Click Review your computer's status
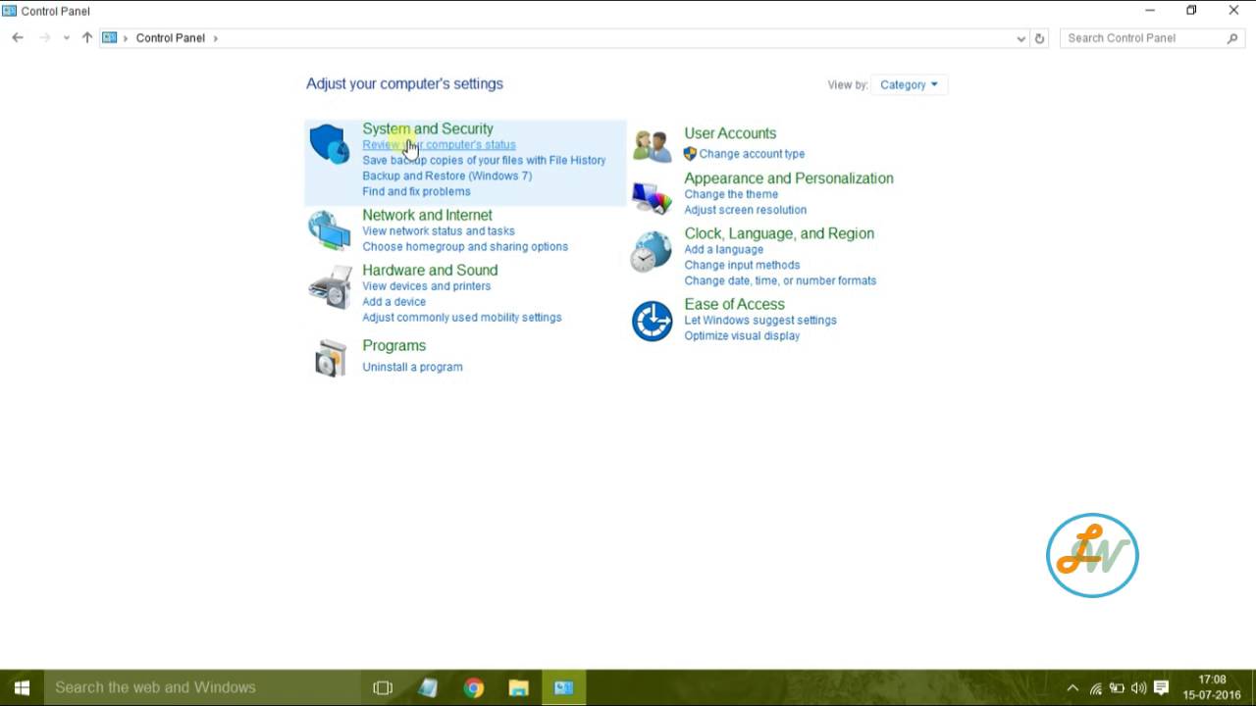1256x706 pixels. (x=439, y=145)
